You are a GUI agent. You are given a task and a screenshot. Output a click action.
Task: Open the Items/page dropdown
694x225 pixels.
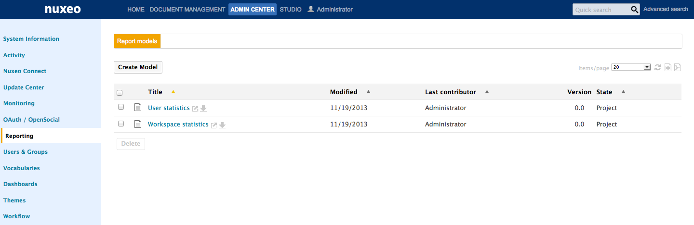click(631, 68)
